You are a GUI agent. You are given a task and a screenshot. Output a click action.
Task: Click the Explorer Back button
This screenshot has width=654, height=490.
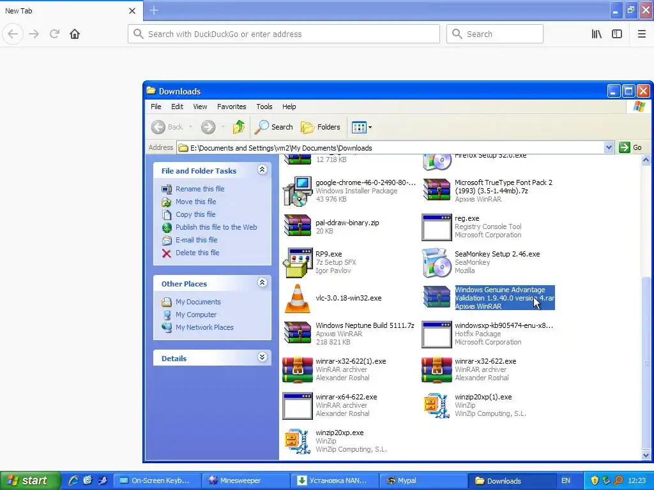pos(167,127)
